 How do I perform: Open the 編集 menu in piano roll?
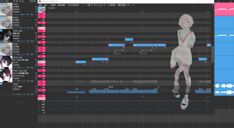(40, 5)
